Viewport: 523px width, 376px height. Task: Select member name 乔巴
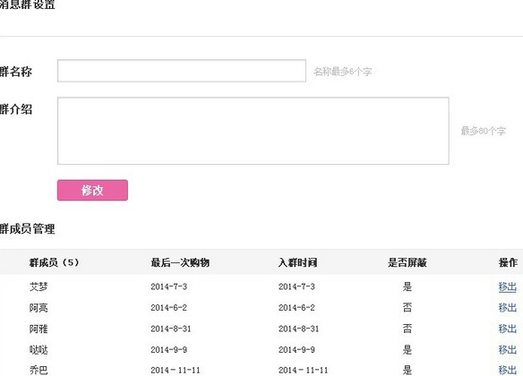(39, 370)
